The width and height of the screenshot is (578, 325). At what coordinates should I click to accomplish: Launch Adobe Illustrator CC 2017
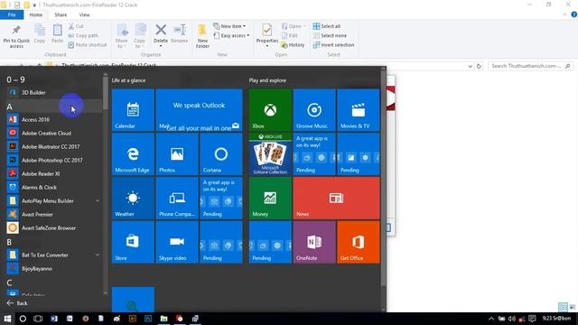click(x=53, y=146)
